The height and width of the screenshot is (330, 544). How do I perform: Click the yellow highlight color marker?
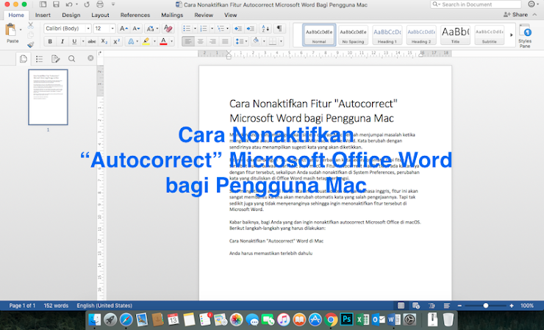pos(146,41)
